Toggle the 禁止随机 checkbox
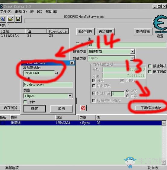 (x=150, y=66)
